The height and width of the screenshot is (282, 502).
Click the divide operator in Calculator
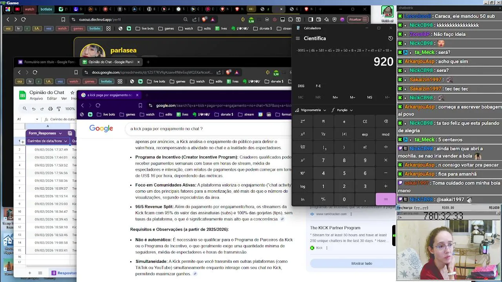click(386, 147)
